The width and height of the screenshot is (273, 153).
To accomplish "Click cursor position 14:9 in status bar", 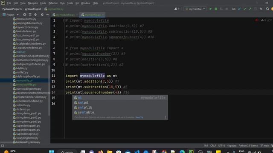I will coord(206,146).
